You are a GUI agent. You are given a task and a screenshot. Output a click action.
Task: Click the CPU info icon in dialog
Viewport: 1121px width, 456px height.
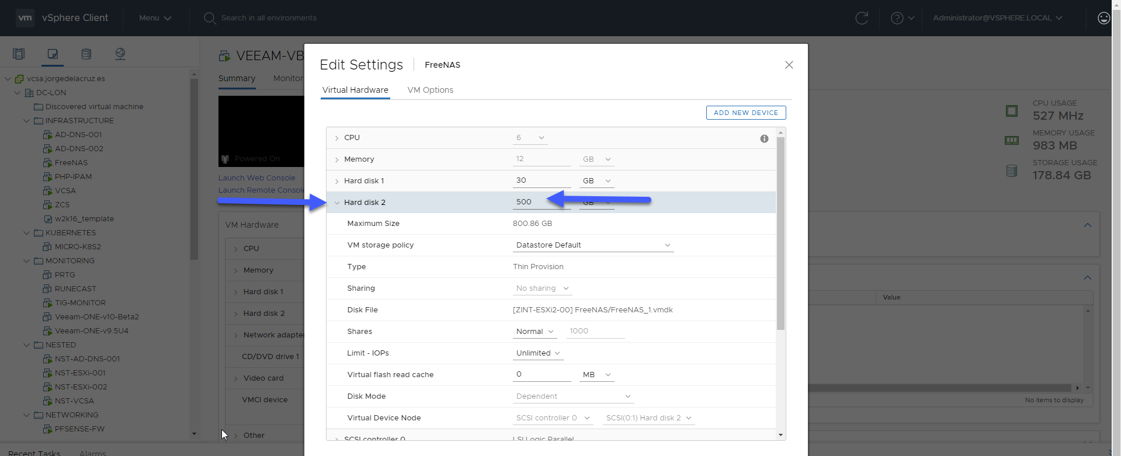click(764, 138)
